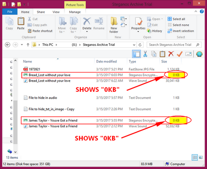Click the Picture Tools contextual tab
The height and width of the screenshot is (169, 207).
click(x=75, y=5)
